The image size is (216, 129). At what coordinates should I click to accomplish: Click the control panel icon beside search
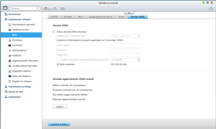coord(5,8)
